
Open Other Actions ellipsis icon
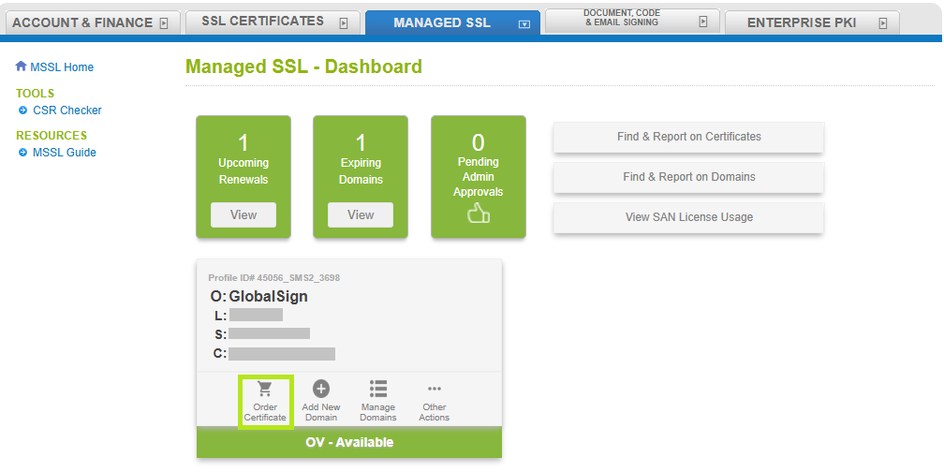point(435,389)
